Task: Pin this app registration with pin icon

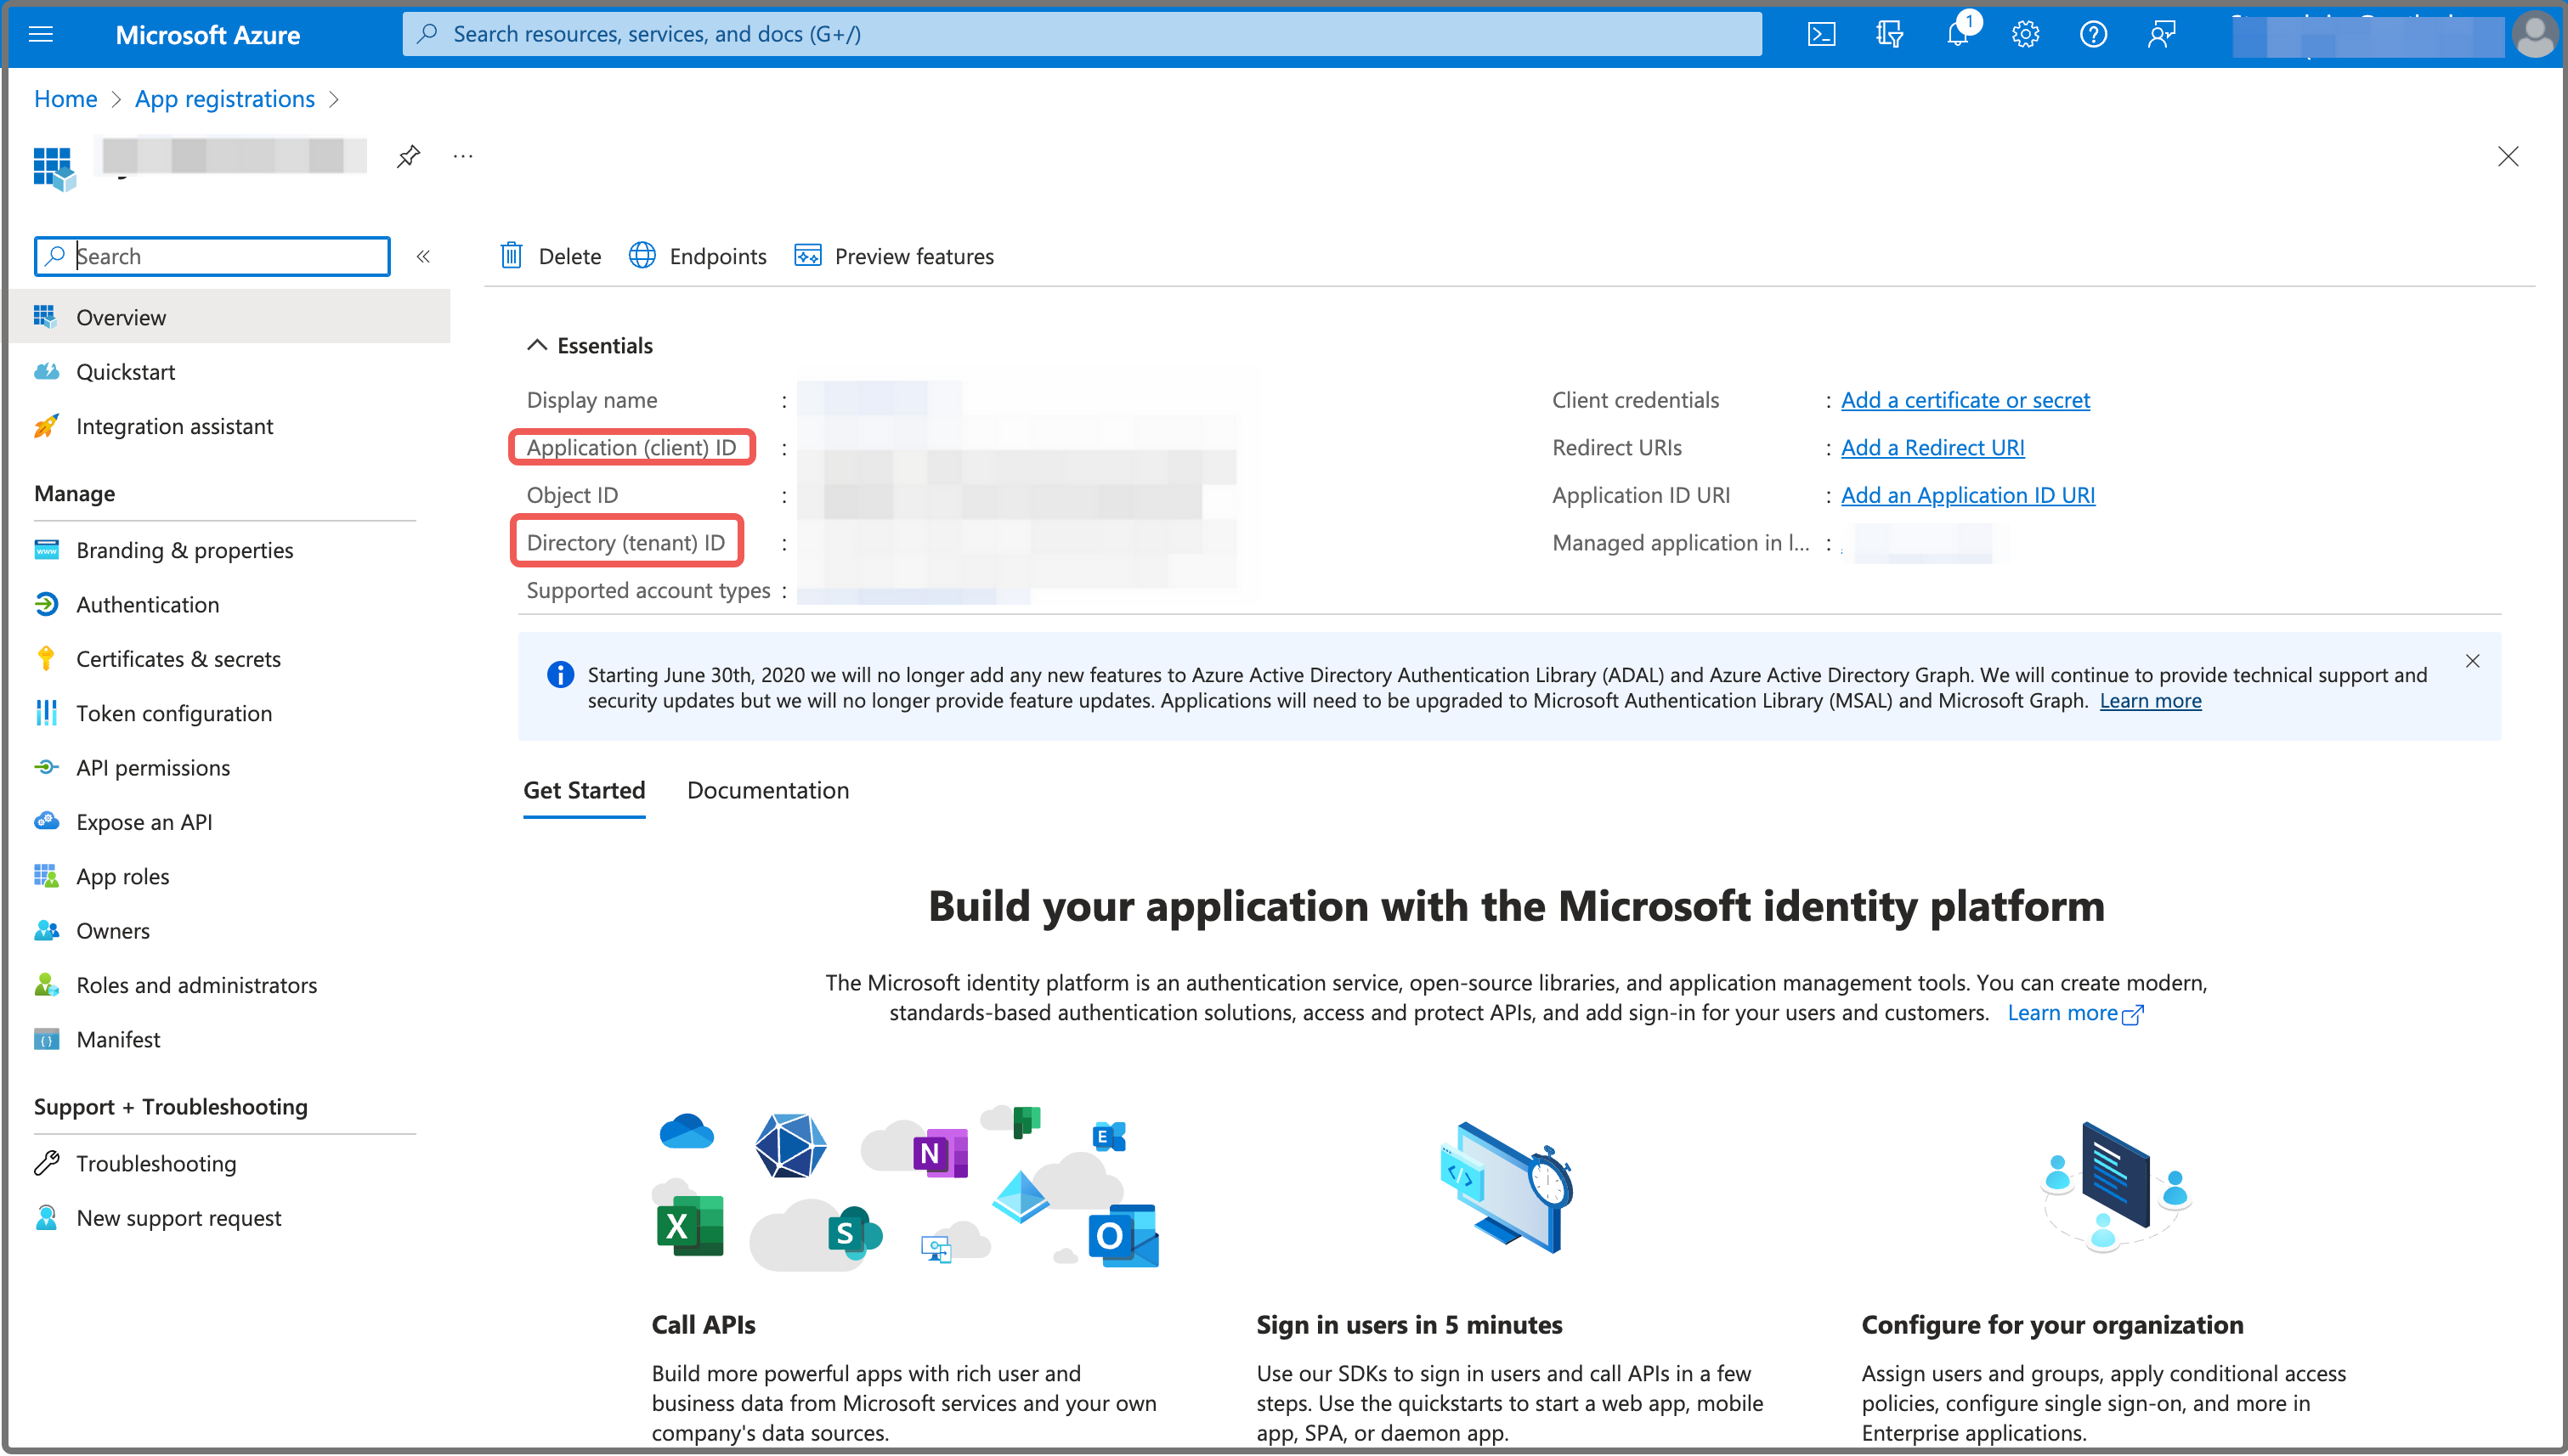Action: (x=408, y=156)
